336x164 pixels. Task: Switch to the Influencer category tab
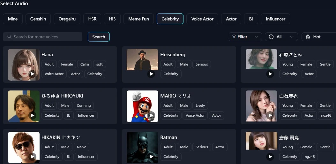[276, 19]
